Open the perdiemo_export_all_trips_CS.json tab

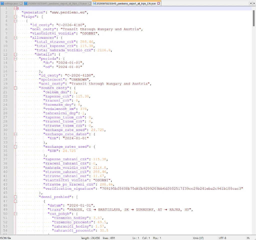[x=57, y=3]
